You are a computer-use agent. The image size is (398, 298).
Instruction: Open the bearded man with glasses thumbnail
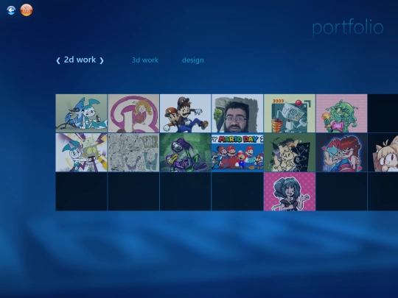coord(237,113)
